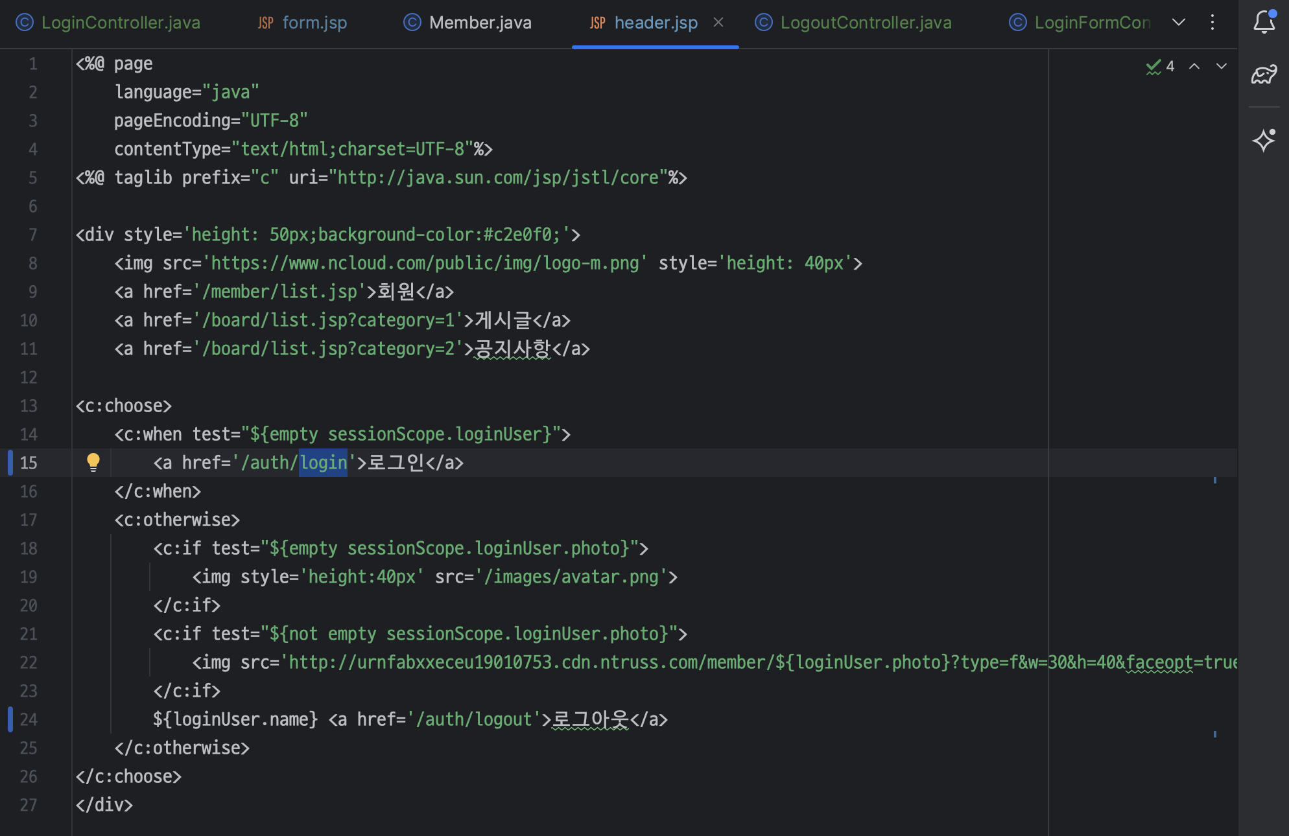Click the yellow intention lightbulb on line 15
This screenshot has width=1289, height=836.
93,462
